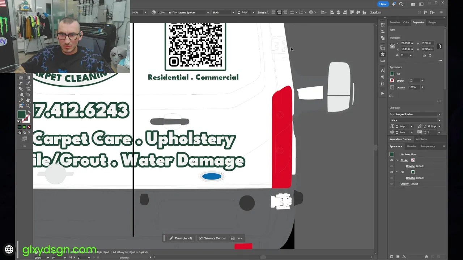Screen dimensions: 463x260
Task: Select the Zoom tool in left toolbar
Action: pyautogui.click(x=28, y=106)
